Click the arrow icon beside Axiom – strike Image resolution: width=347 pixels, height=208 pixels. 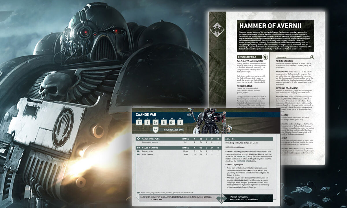click(138, 151)
